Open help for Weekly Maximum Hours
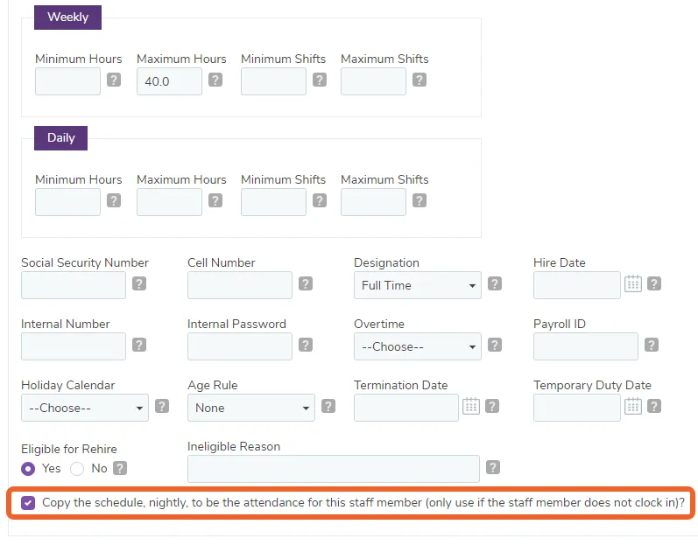 (x=215, y=80)
